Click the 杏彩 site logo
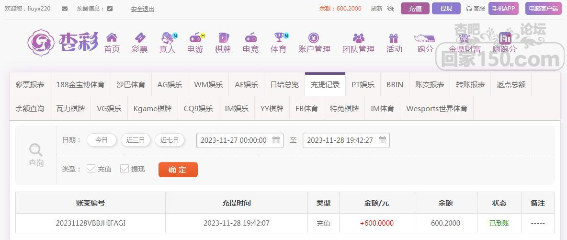Screen dimensions: 567x240 point(63,42)
